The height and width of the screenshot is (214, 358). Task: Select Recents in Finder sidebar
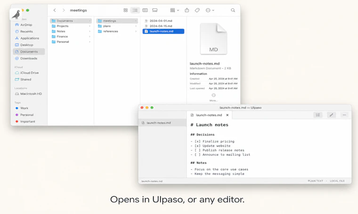(x=29, y=32)
